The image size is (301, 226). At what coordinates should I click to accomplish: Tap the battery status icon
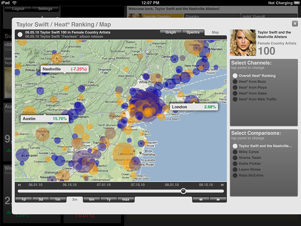click(x=297, y=3)
